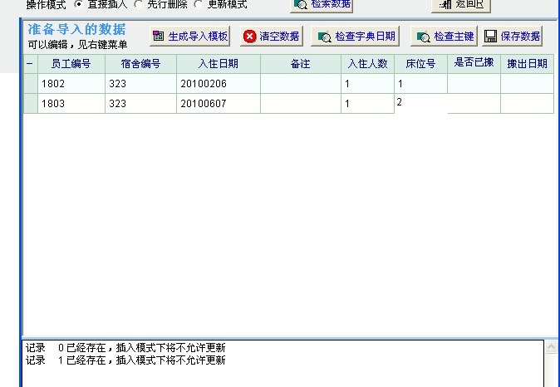Select 先行删除 radio option
560x387 pixels.
tap(138, 4)
